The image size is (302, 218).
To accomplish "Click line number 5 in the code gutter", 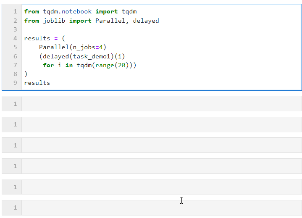I will click(x=15, y=47).
